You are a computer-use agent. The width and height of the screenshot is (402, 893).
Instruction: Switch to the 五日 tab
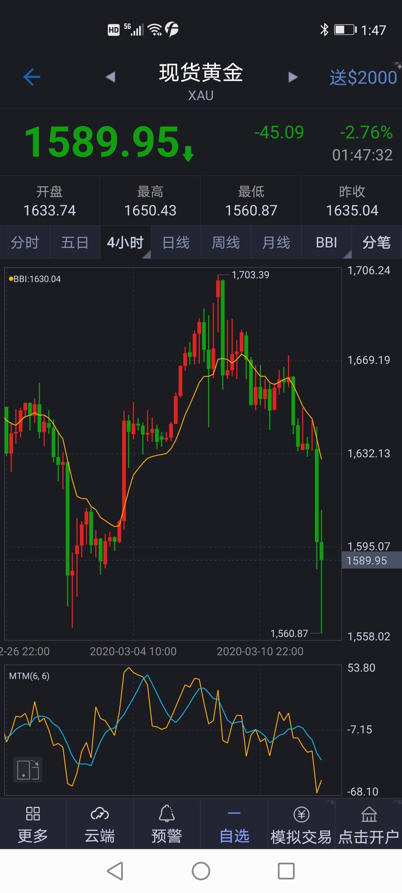(75, 242)
